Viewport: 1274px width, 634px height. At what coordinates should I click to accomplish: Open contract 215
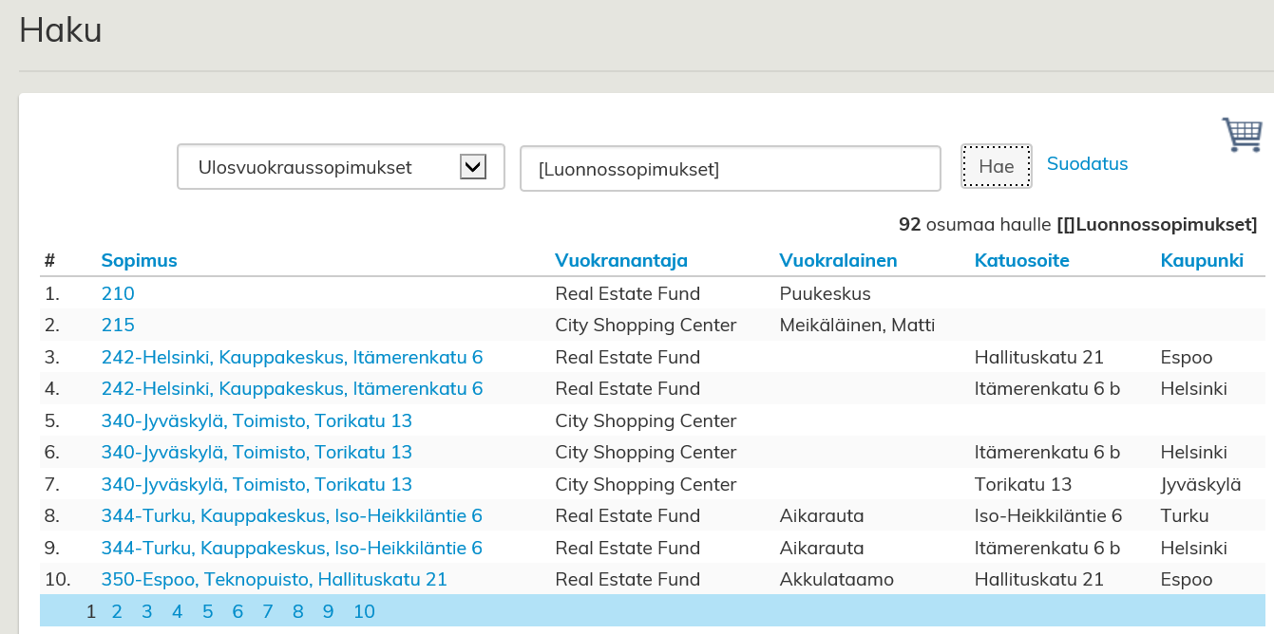click(x=118, y=325)
